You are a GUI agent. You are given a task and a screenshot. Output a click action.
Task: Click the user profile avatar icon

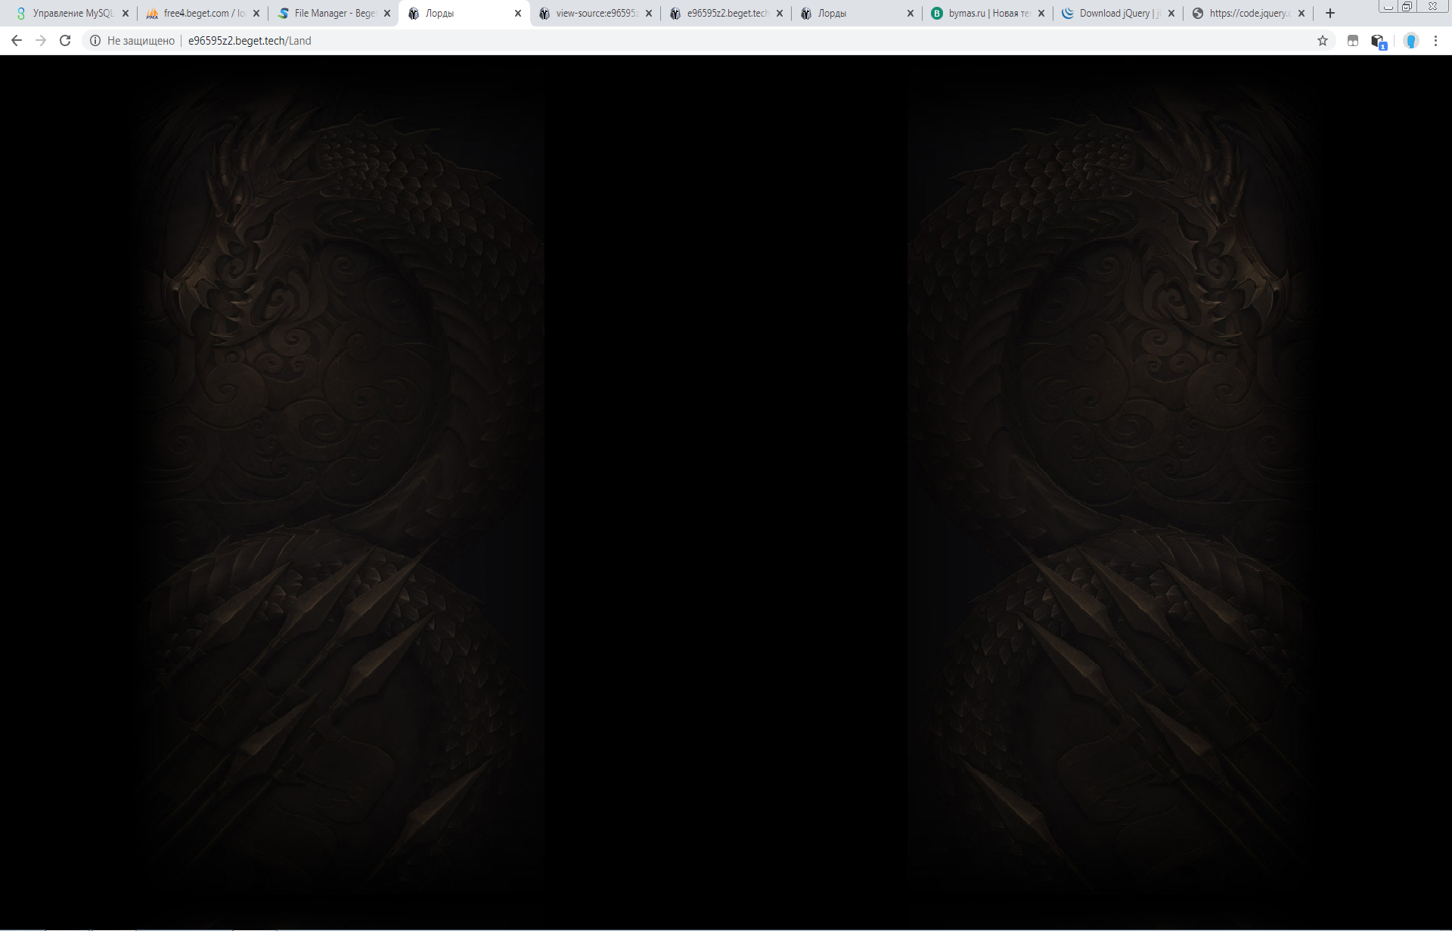point(1410,41)
